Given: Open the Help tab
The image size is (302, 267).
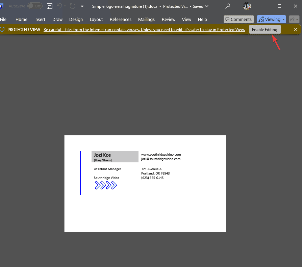Looking at the screenshot, I should point(202,20).
